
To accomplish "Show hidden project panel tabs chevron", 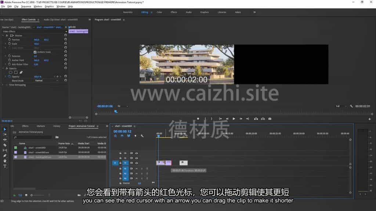I will click(x=107, y=126).
